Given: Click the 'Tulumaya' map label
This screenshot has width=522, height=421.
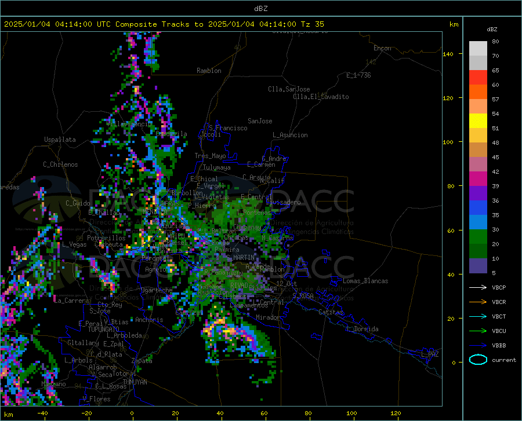Looking at the screenshot, I should tap(217, 167).
